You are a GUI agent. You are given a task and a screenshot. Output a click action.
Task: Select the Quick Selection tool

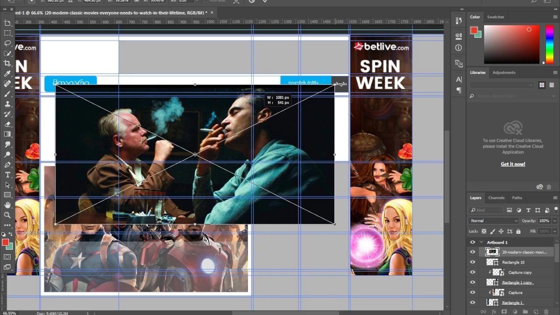7,53
